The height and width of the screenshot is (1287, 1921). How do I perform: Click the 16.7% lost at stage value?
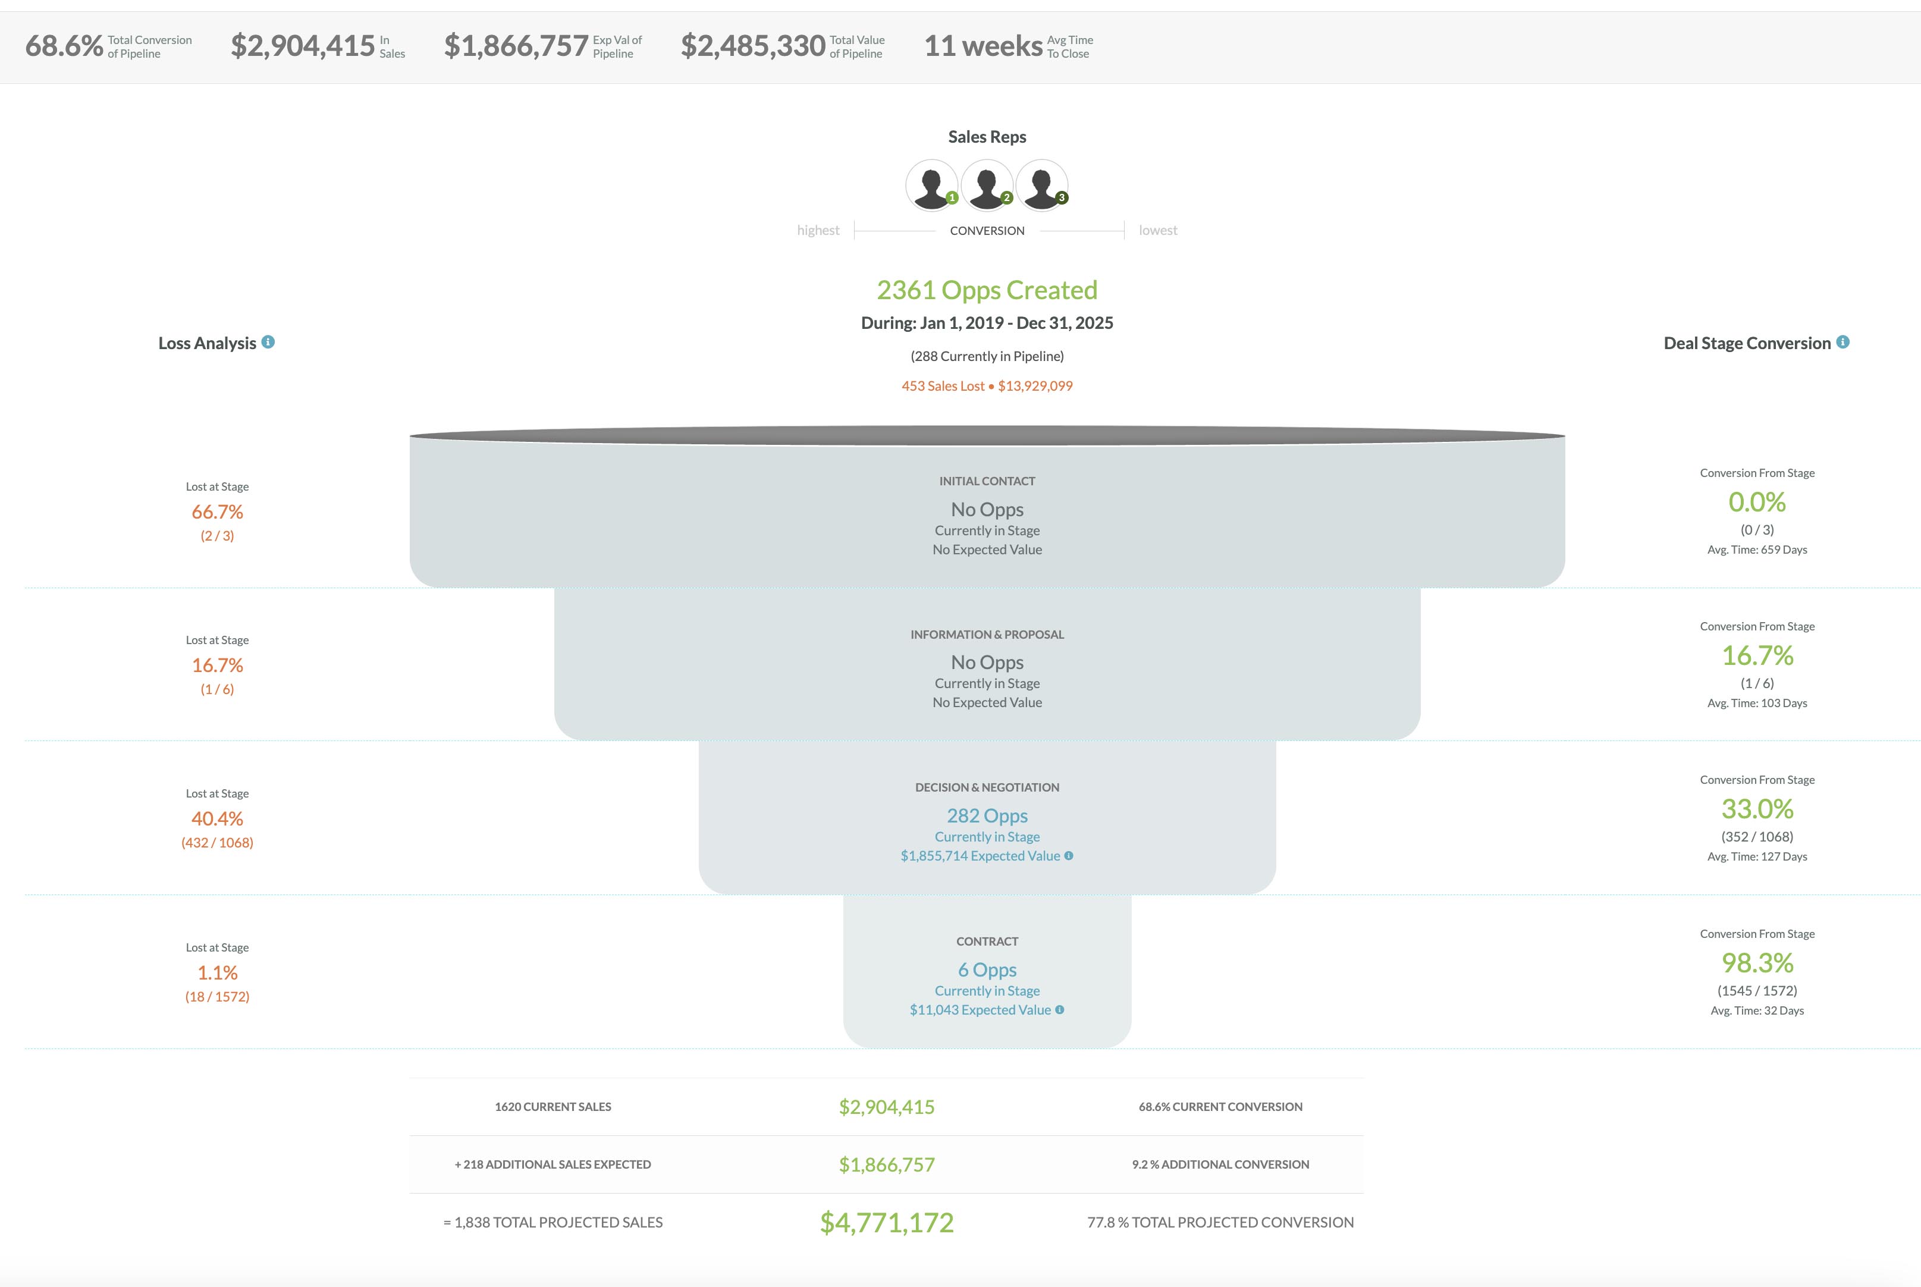[x=218, y=665]
